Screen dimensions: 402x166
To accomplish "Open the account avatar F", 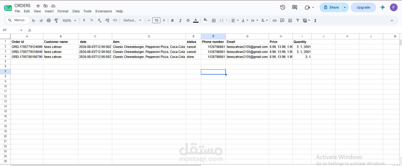I will 394,7.
